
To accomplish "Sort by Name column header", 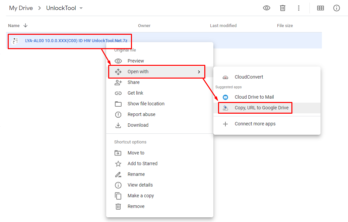I will pos(14,26).
